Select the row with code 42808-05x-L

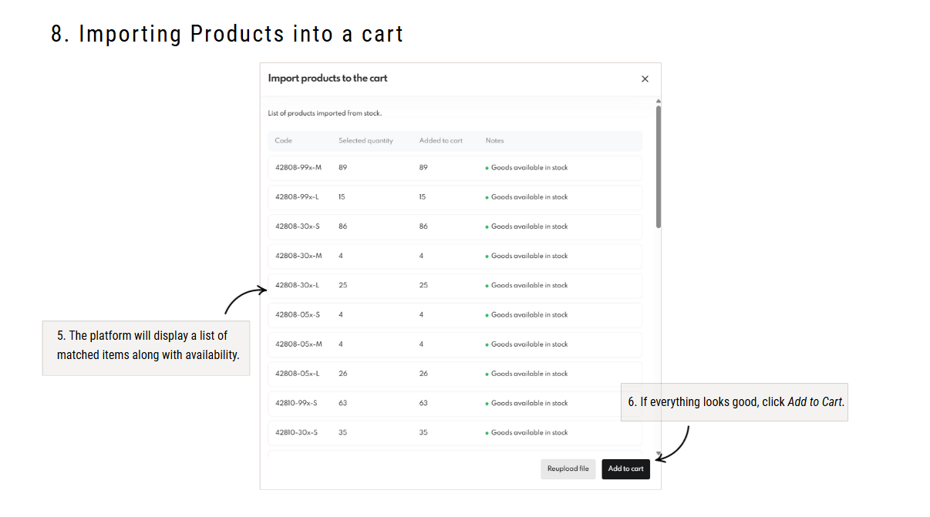pos(454,374)
